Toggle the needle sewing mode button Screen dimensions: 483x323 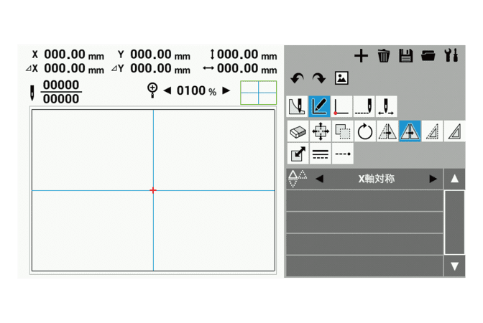[x=297, y=106]
